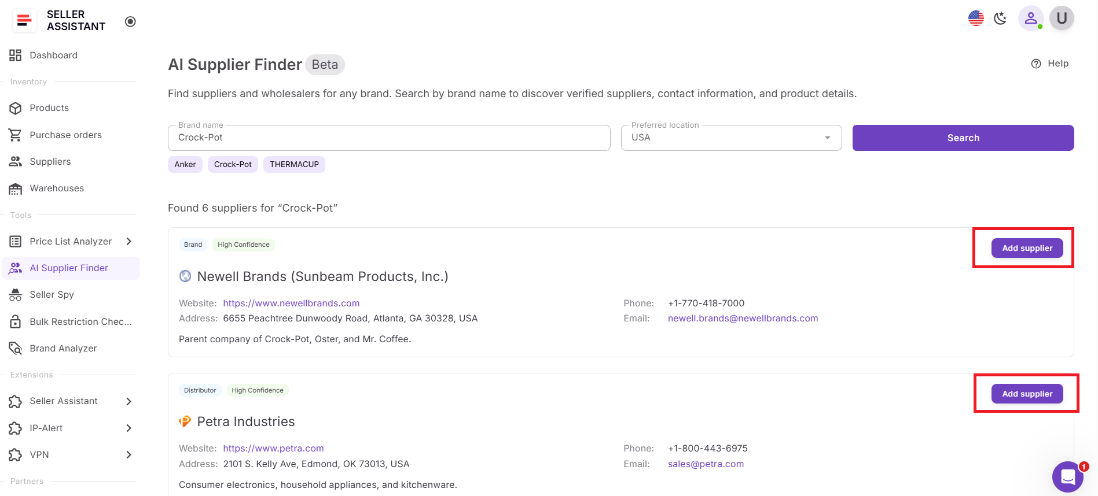
Task: Click 'Found 6 suppliers' result text
Action: pyautogui.click(x=252, y=208)
